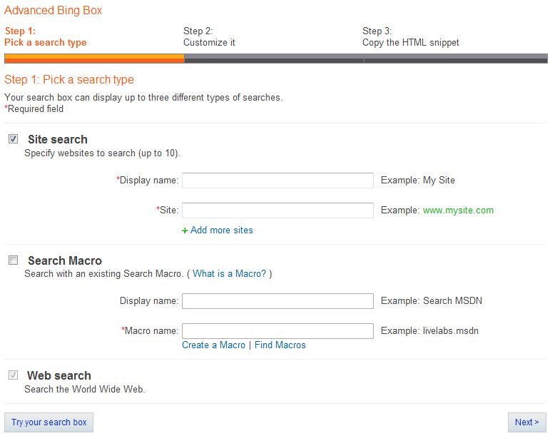Switch to Step 2 Customize it

[x=209, y=37]
